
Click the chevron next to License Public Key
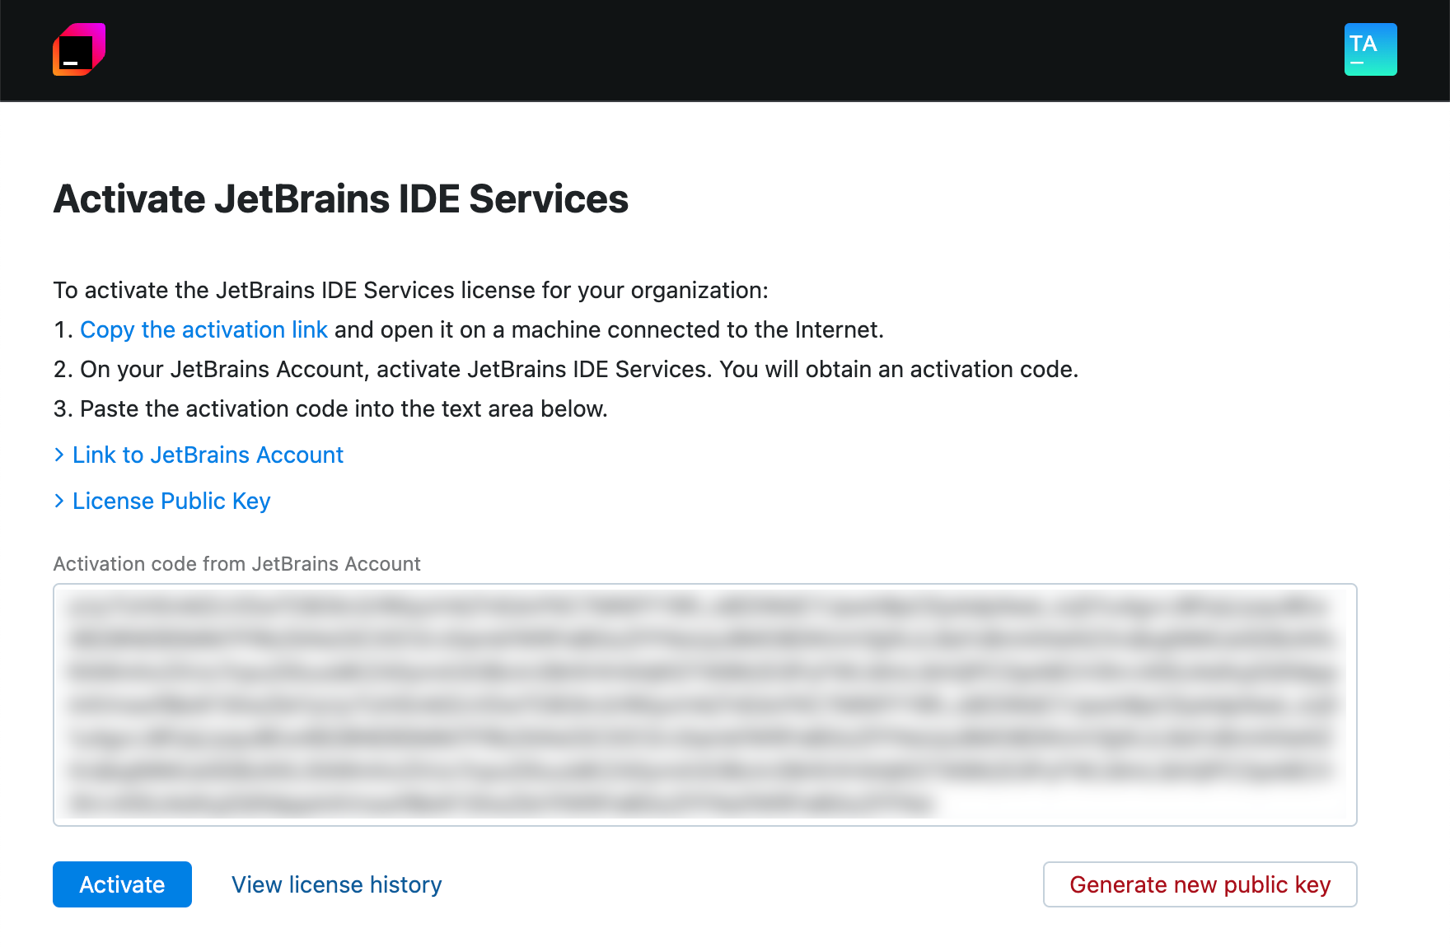(x=58, y=501)
